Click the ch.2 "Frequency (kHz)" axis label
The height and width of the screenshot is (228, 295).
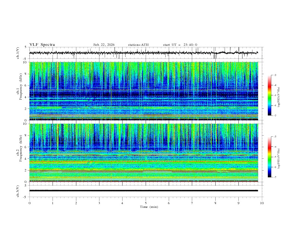[21, 148]
